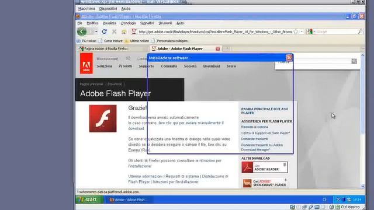The width and height of the screenshot is (374, 210).
Task: Open Centro di supporto di Flash Player link
Action: [265, 133]
